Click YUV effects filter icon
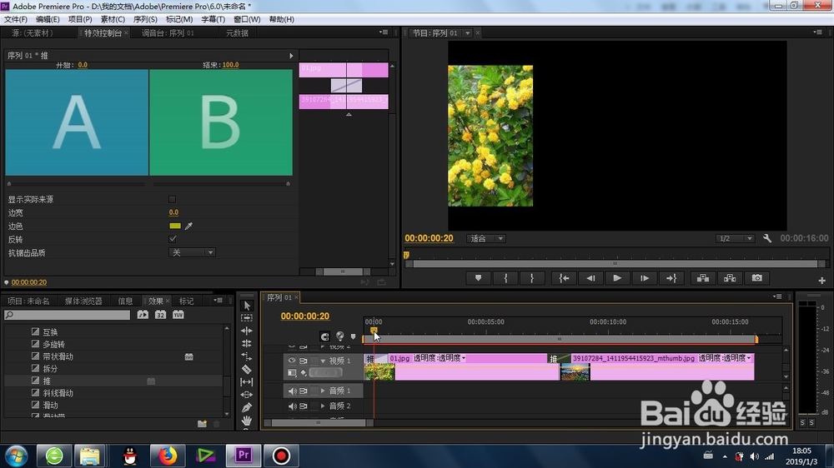The image size is (834, 468). (178, 315)
